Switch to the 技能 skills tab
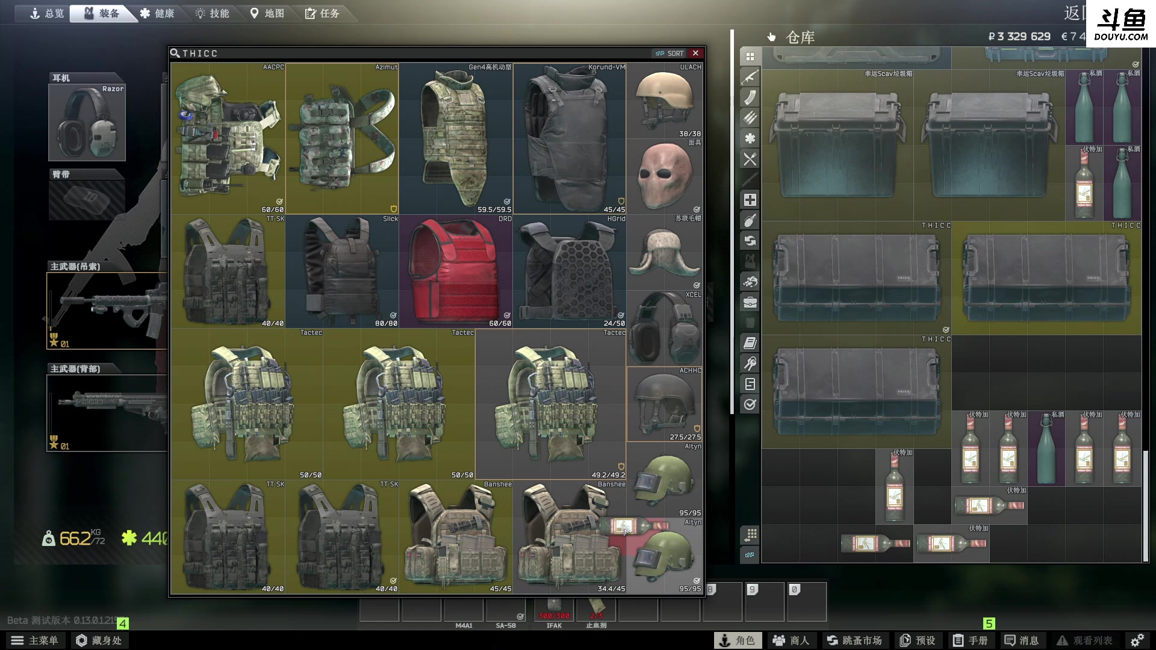This screenshot has height=650, width=1156. pyautogui.click(x=213, y=13)
